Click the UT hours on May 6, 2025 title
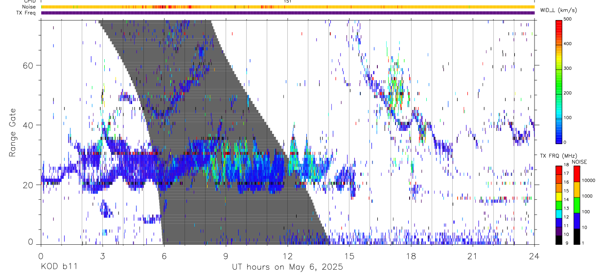The height and width of the screenshot is (277, 601). 287,267
